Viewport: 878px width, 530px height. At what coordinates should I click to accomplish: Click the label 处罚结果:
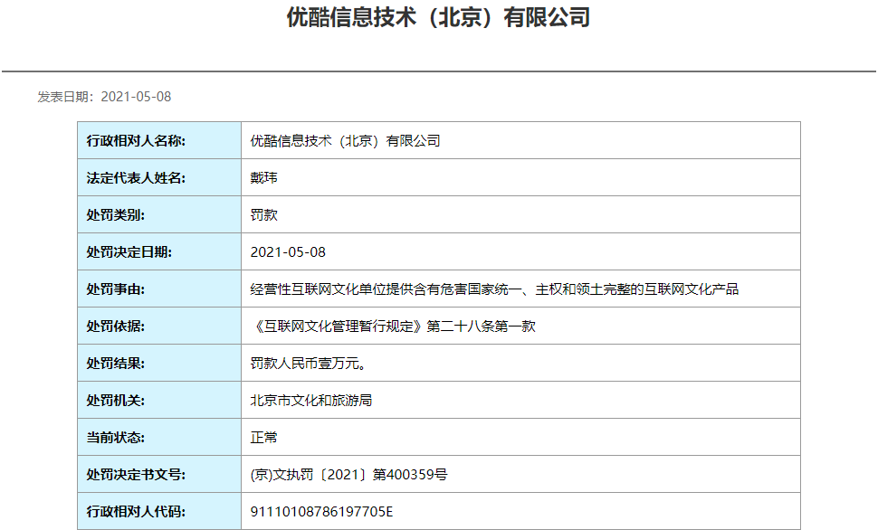(115, 364)
